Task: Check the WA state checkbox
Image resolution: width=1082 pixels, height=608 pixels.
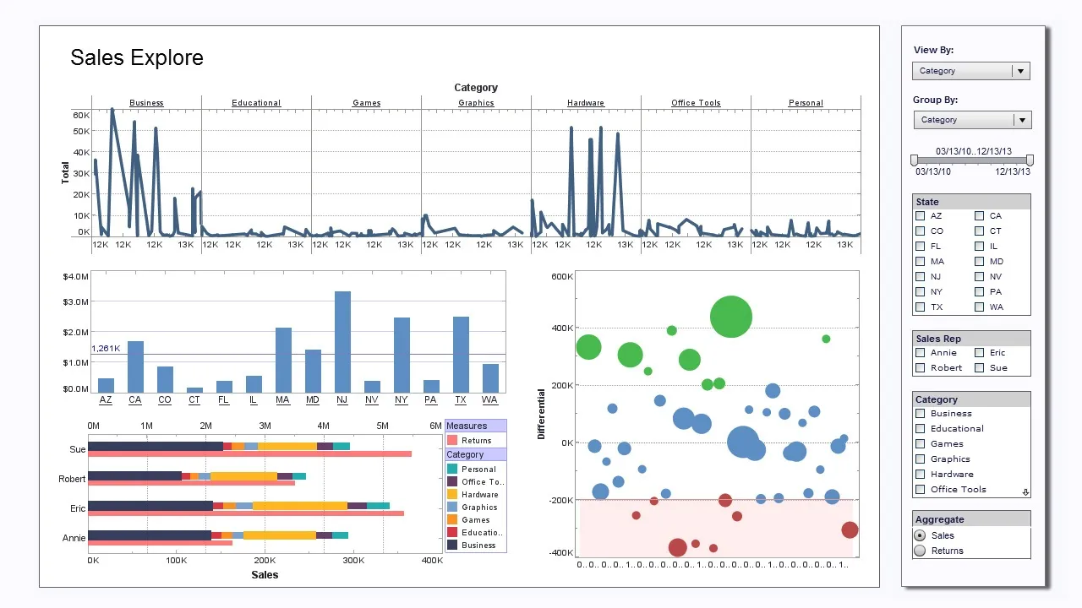Action: pos(980,307)
